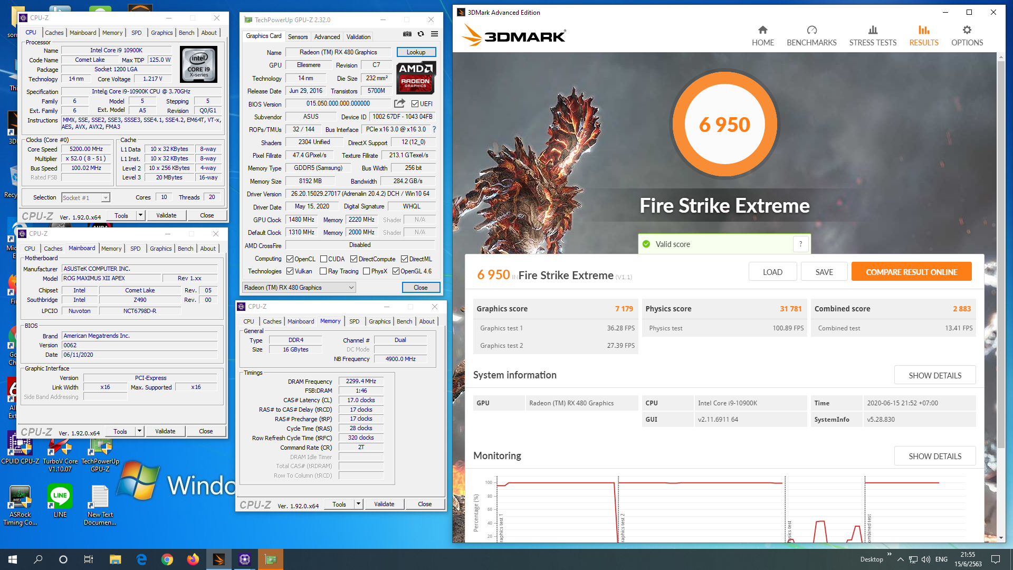This screenshot has width=1013, height=570.
Task: Click LOAD button in 3DMark
Action: coord(772,272)
